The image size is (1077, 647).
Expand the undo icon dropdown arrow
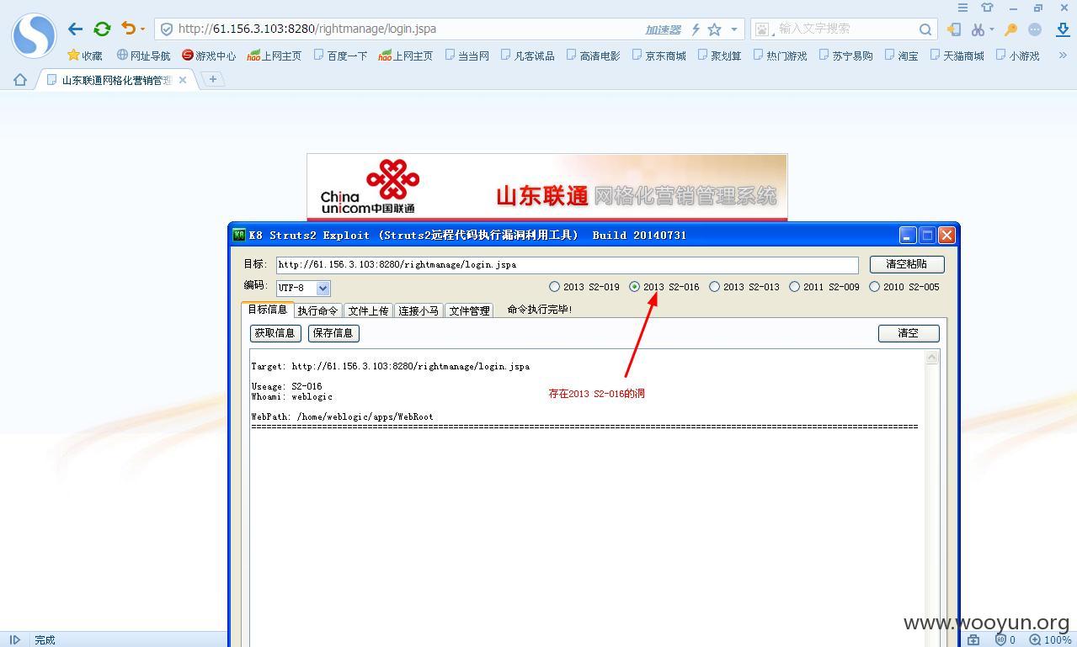tap(142, 29)
